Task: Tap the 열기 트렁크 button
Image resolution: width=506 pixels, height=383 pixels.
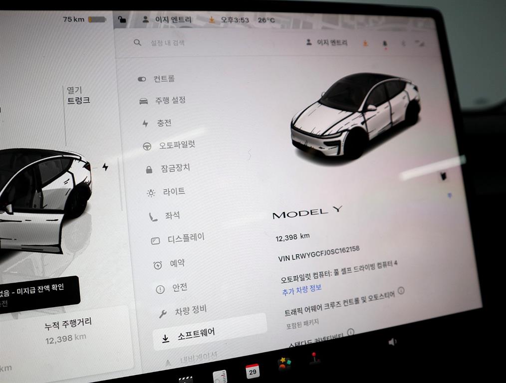Action: 78,95
